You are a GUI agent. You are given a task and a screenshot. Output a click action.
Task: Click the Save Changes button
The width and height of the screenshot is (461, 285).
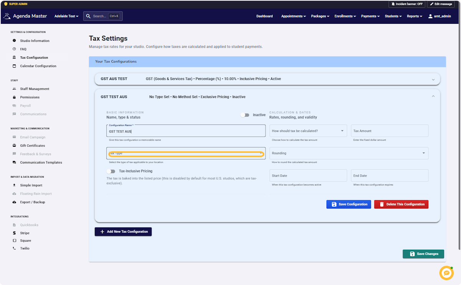tap(423, 254)
